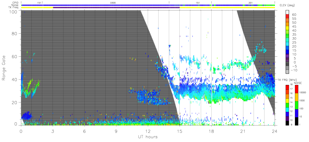
Task: Select the CPID value 3300
Action: coord(113,3)
